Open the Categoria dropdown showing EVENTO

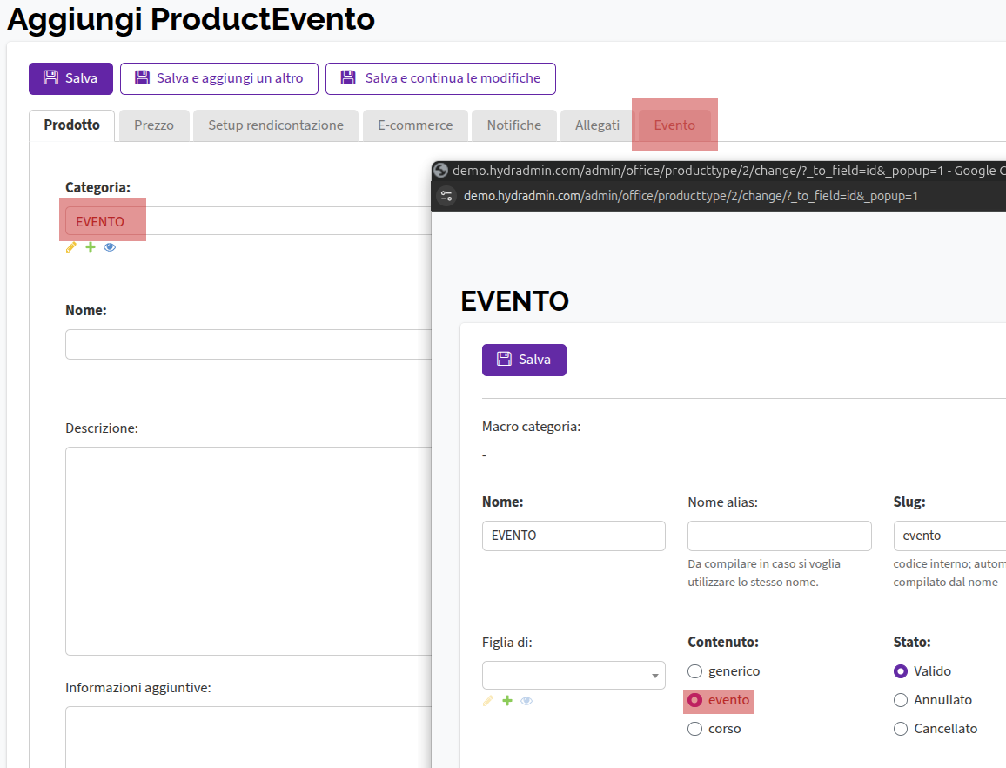[x=248, y=221]
